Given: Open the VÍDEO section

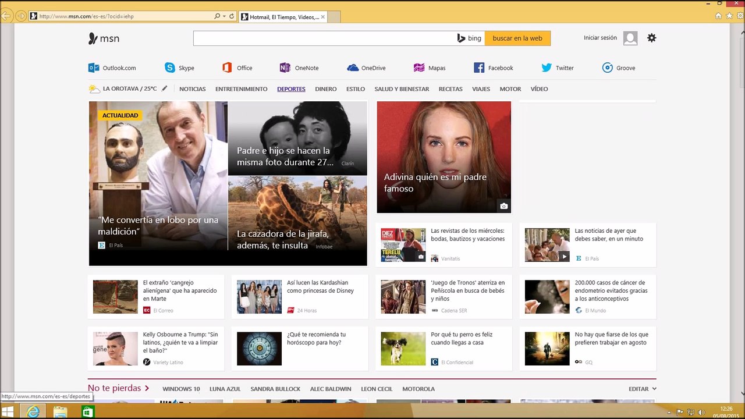Looking at the screenshot, I should (540, 89).
